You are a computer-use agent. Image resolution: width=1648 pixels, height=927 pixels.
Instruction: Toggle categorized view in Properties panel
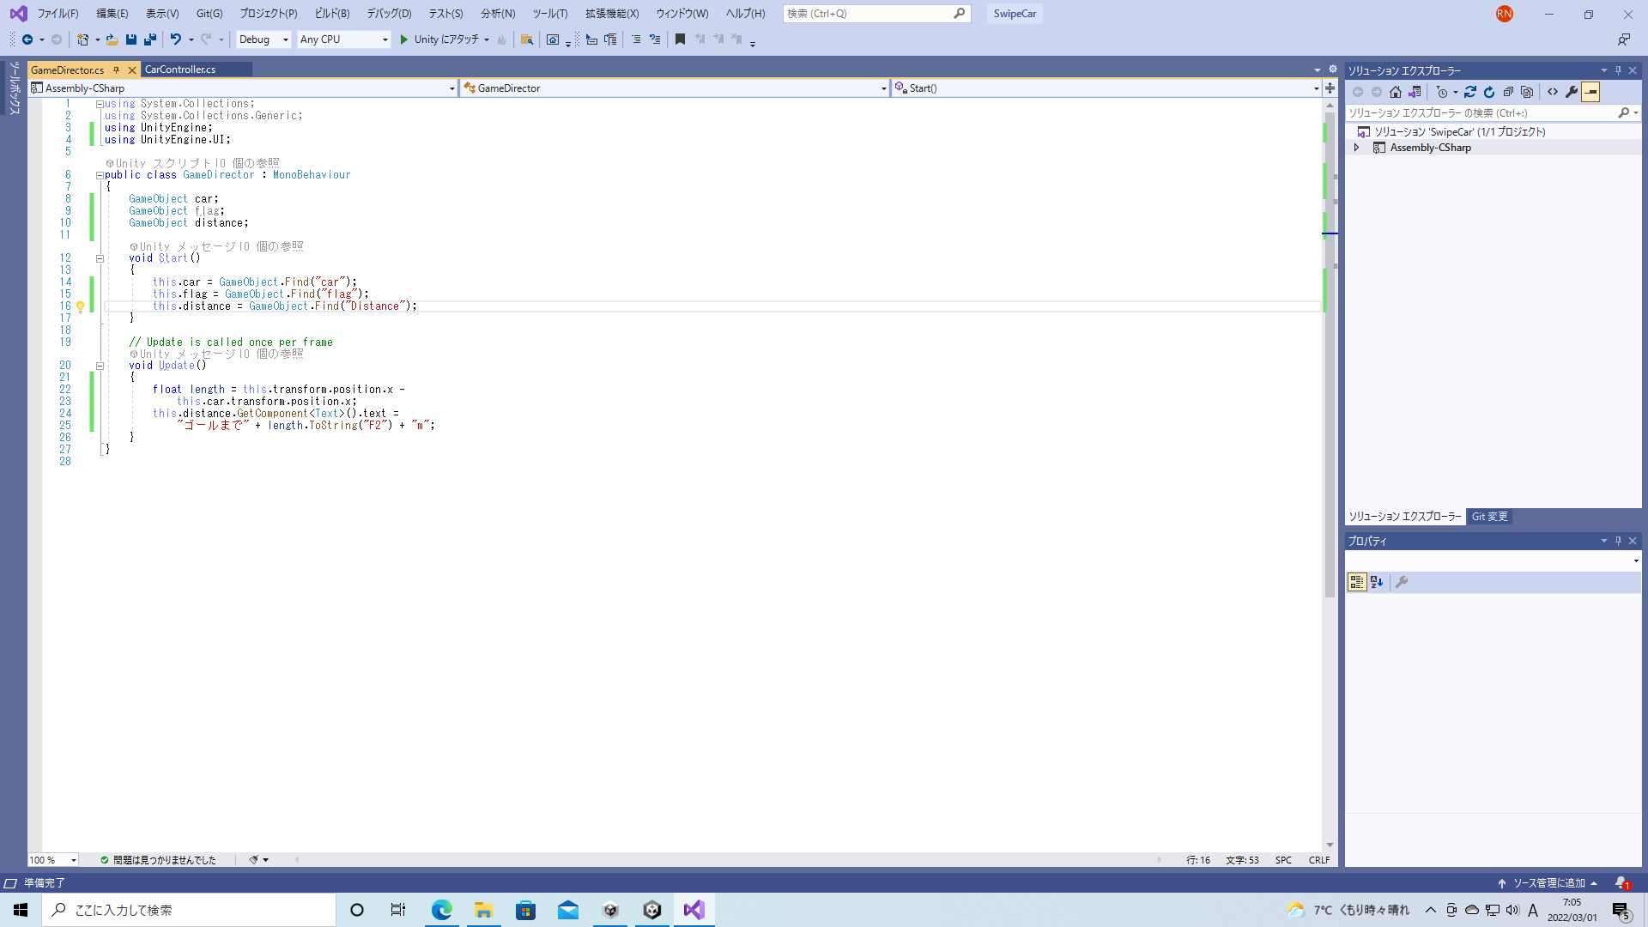(1356, 582)
